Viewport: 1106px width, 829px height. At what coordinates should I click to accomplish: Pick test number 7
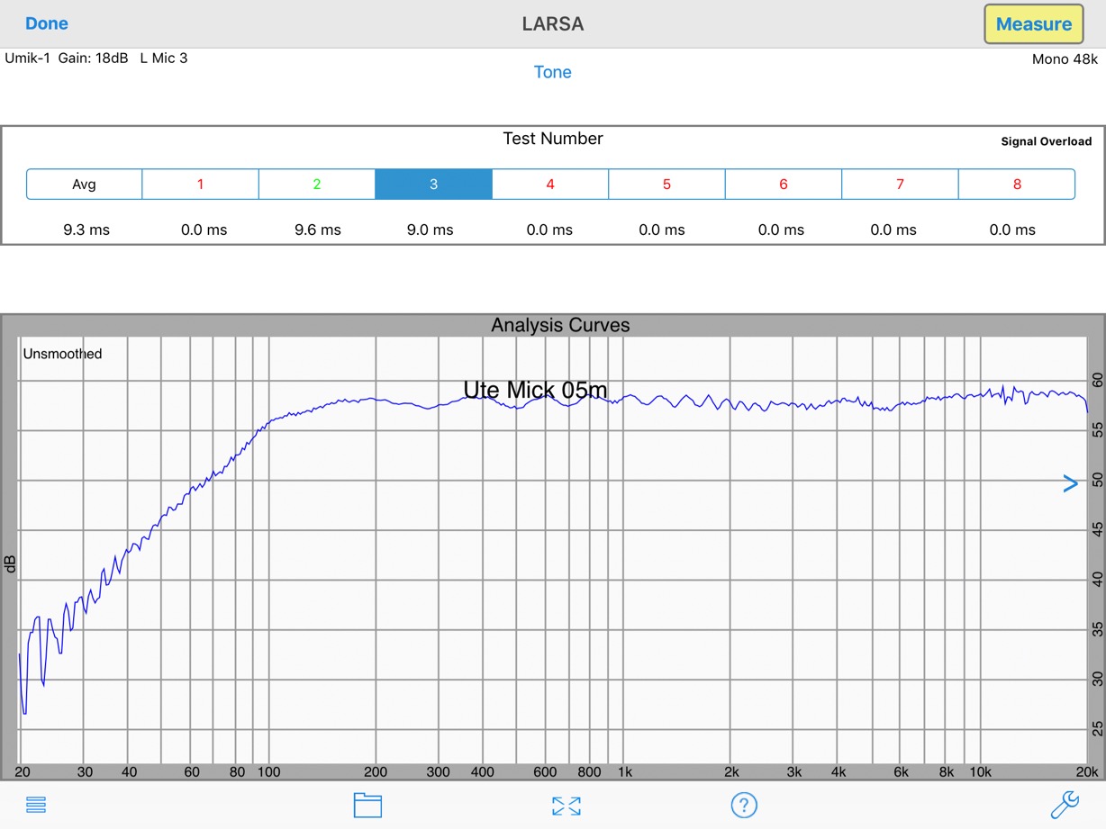[900, 184]
